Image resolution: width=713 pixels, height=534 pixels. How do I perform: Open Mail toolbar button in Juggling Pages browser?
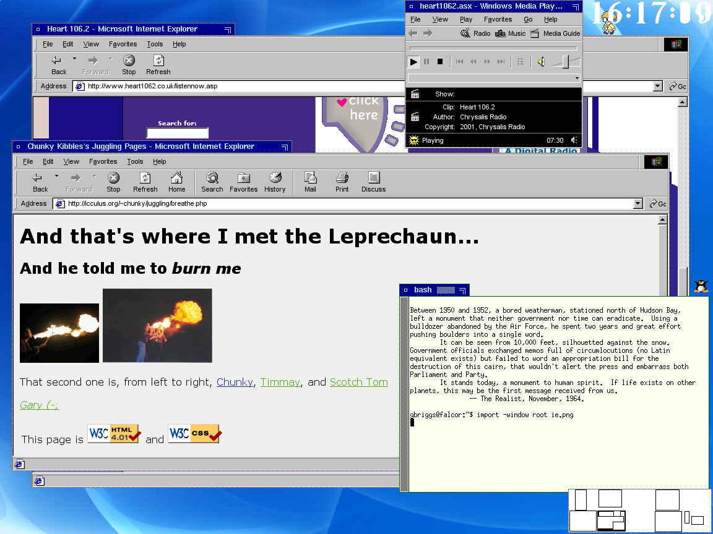(x=310, y=182)
